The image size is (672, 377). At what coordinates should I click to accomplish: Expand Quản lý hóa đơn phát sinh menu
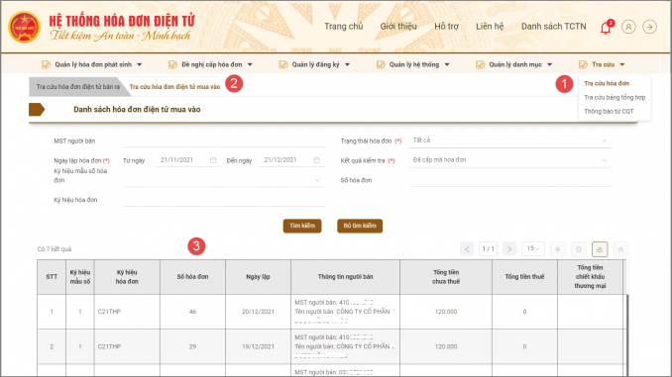(140, 64)
